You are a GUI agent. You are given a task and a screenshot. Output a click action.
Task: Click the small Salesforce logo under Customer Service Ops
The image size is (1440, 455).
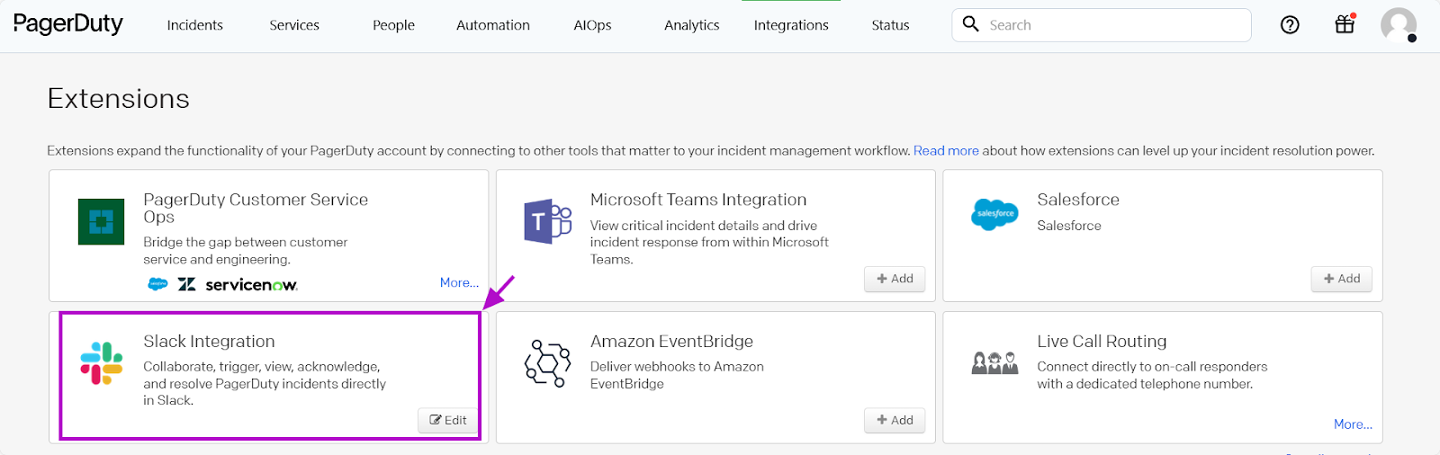(157, 284)
